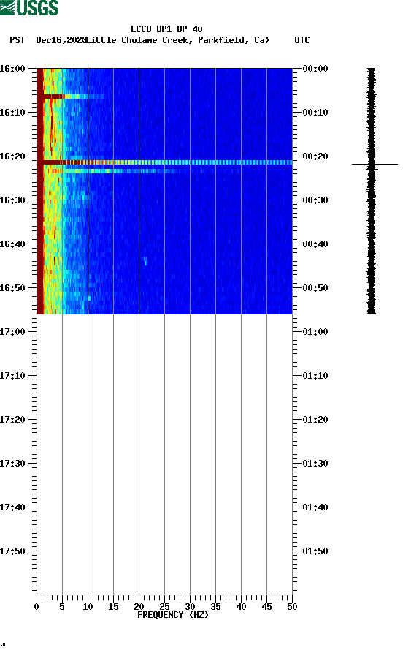The image size is (403, 653).
Task: Click the '01:10' UTC time label
Action: (315, 376)
